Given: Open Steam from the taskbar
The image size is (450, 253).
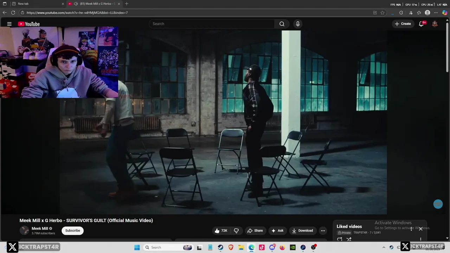Looking at the screenshot, I should [x=220, y=247].
